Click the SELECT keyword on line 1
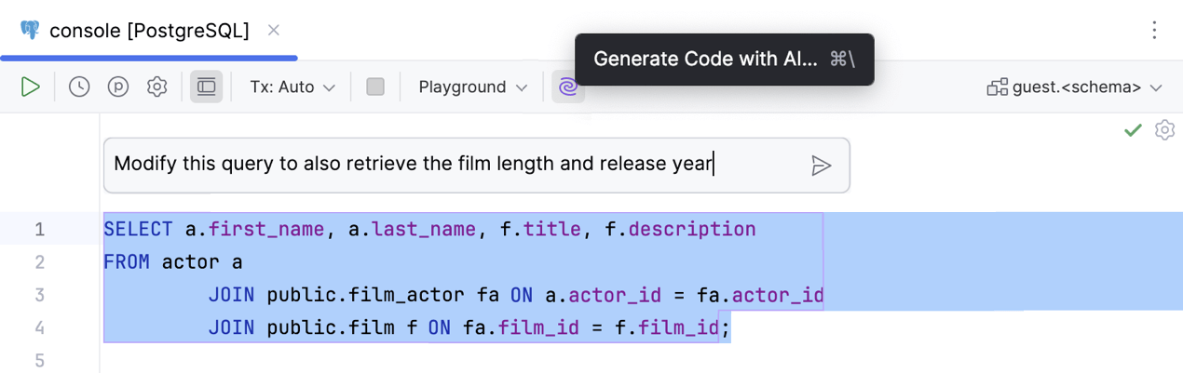Image resolution: width=1183 pixels, height=373 pixels. click(x=138, y=229)
